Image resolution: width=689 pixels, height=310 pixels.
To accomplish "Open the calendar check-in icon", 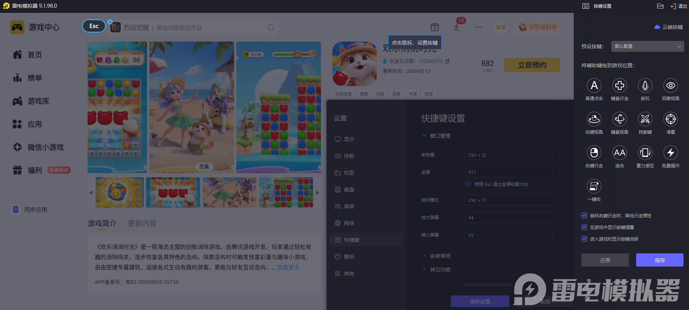I will click(x=435, y=27).
